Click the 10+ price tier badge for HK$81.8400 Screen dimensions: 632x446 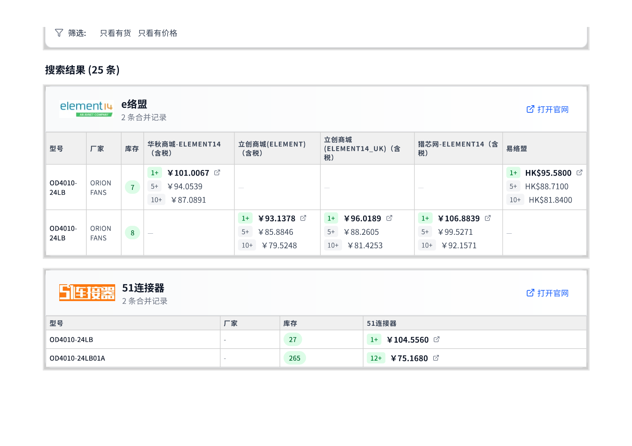[515, 200]
